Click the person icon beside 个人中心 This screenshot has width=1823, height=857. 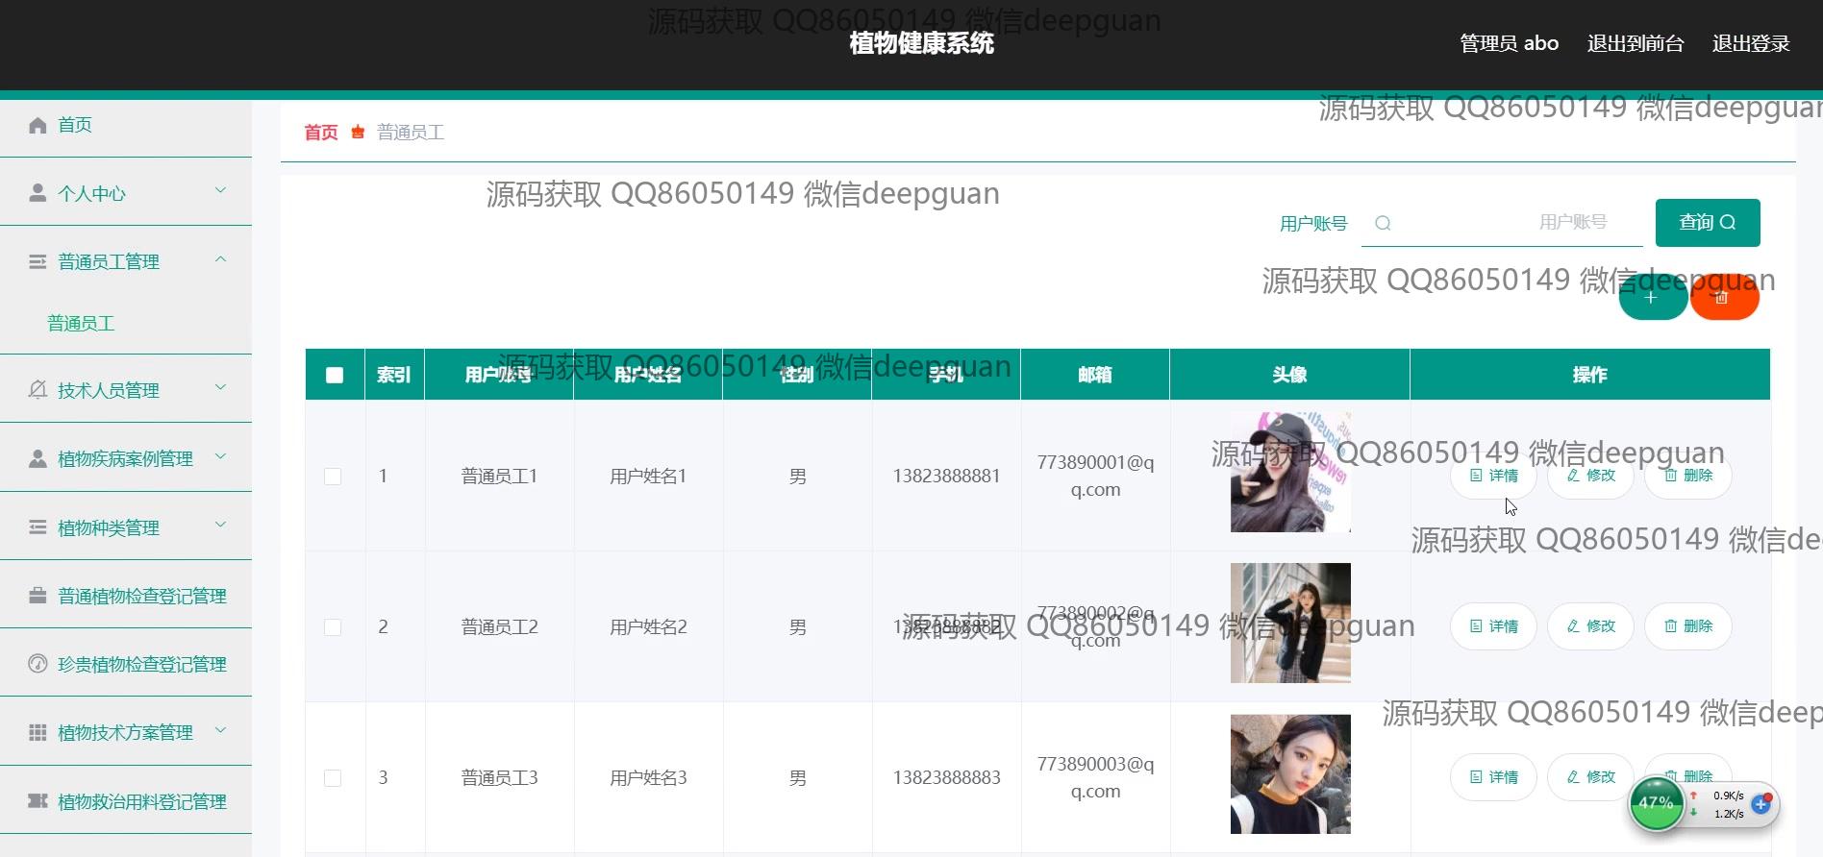37,193
